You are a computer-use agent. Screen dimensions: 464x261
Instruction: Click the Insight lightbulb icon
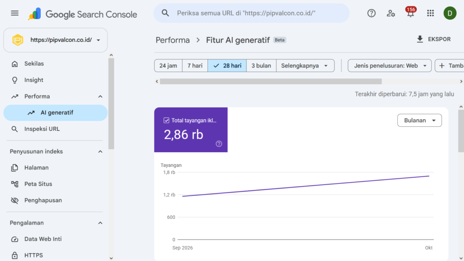(14, 80)
